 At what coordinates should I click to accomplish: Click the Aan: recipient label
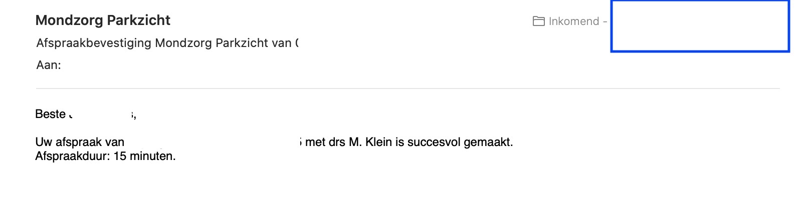[49, 65]
